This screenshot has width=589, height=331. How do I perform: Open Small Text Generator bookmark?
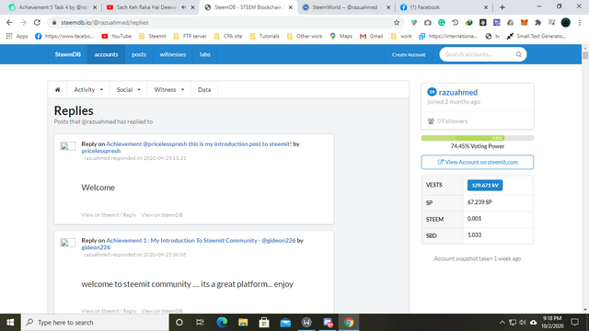[x=537, y=36]
